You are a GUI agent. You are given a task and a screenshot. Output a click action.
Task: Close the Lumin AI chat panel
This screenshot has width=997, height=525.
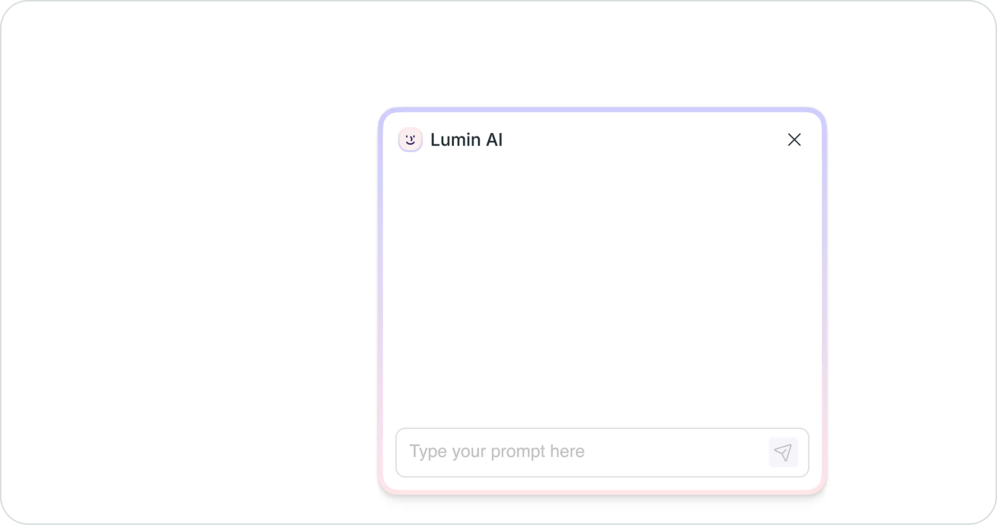click(794, 140)
